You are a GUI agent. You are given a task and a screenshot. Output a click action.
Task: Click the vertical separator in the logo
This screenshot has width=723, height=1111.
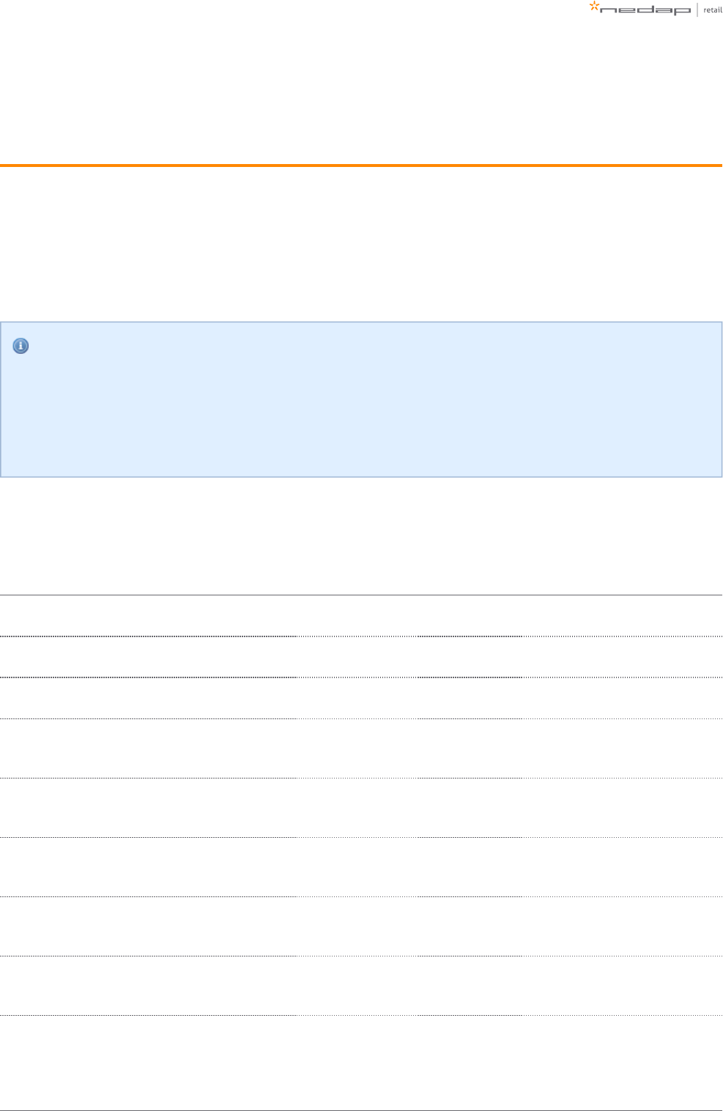(697, 10)
